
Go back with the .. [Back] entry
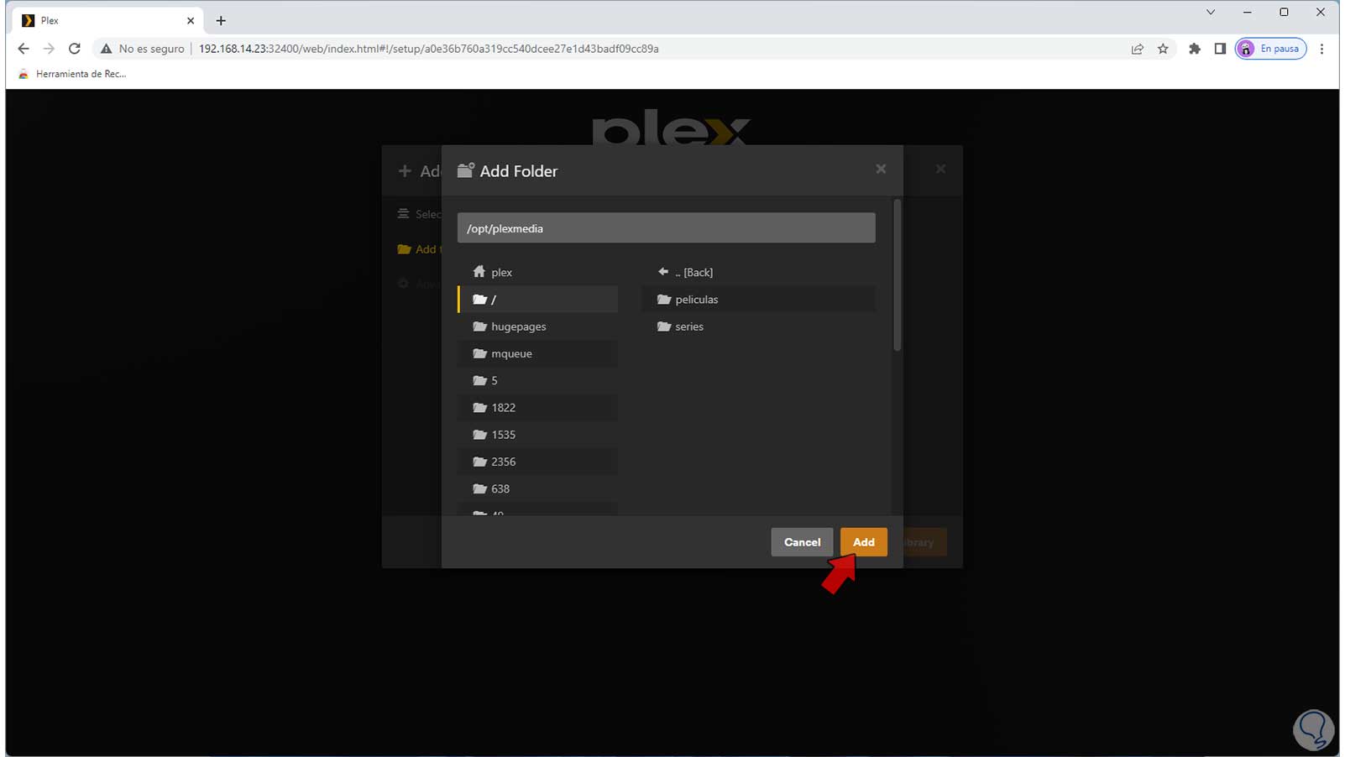click(758, 272)
